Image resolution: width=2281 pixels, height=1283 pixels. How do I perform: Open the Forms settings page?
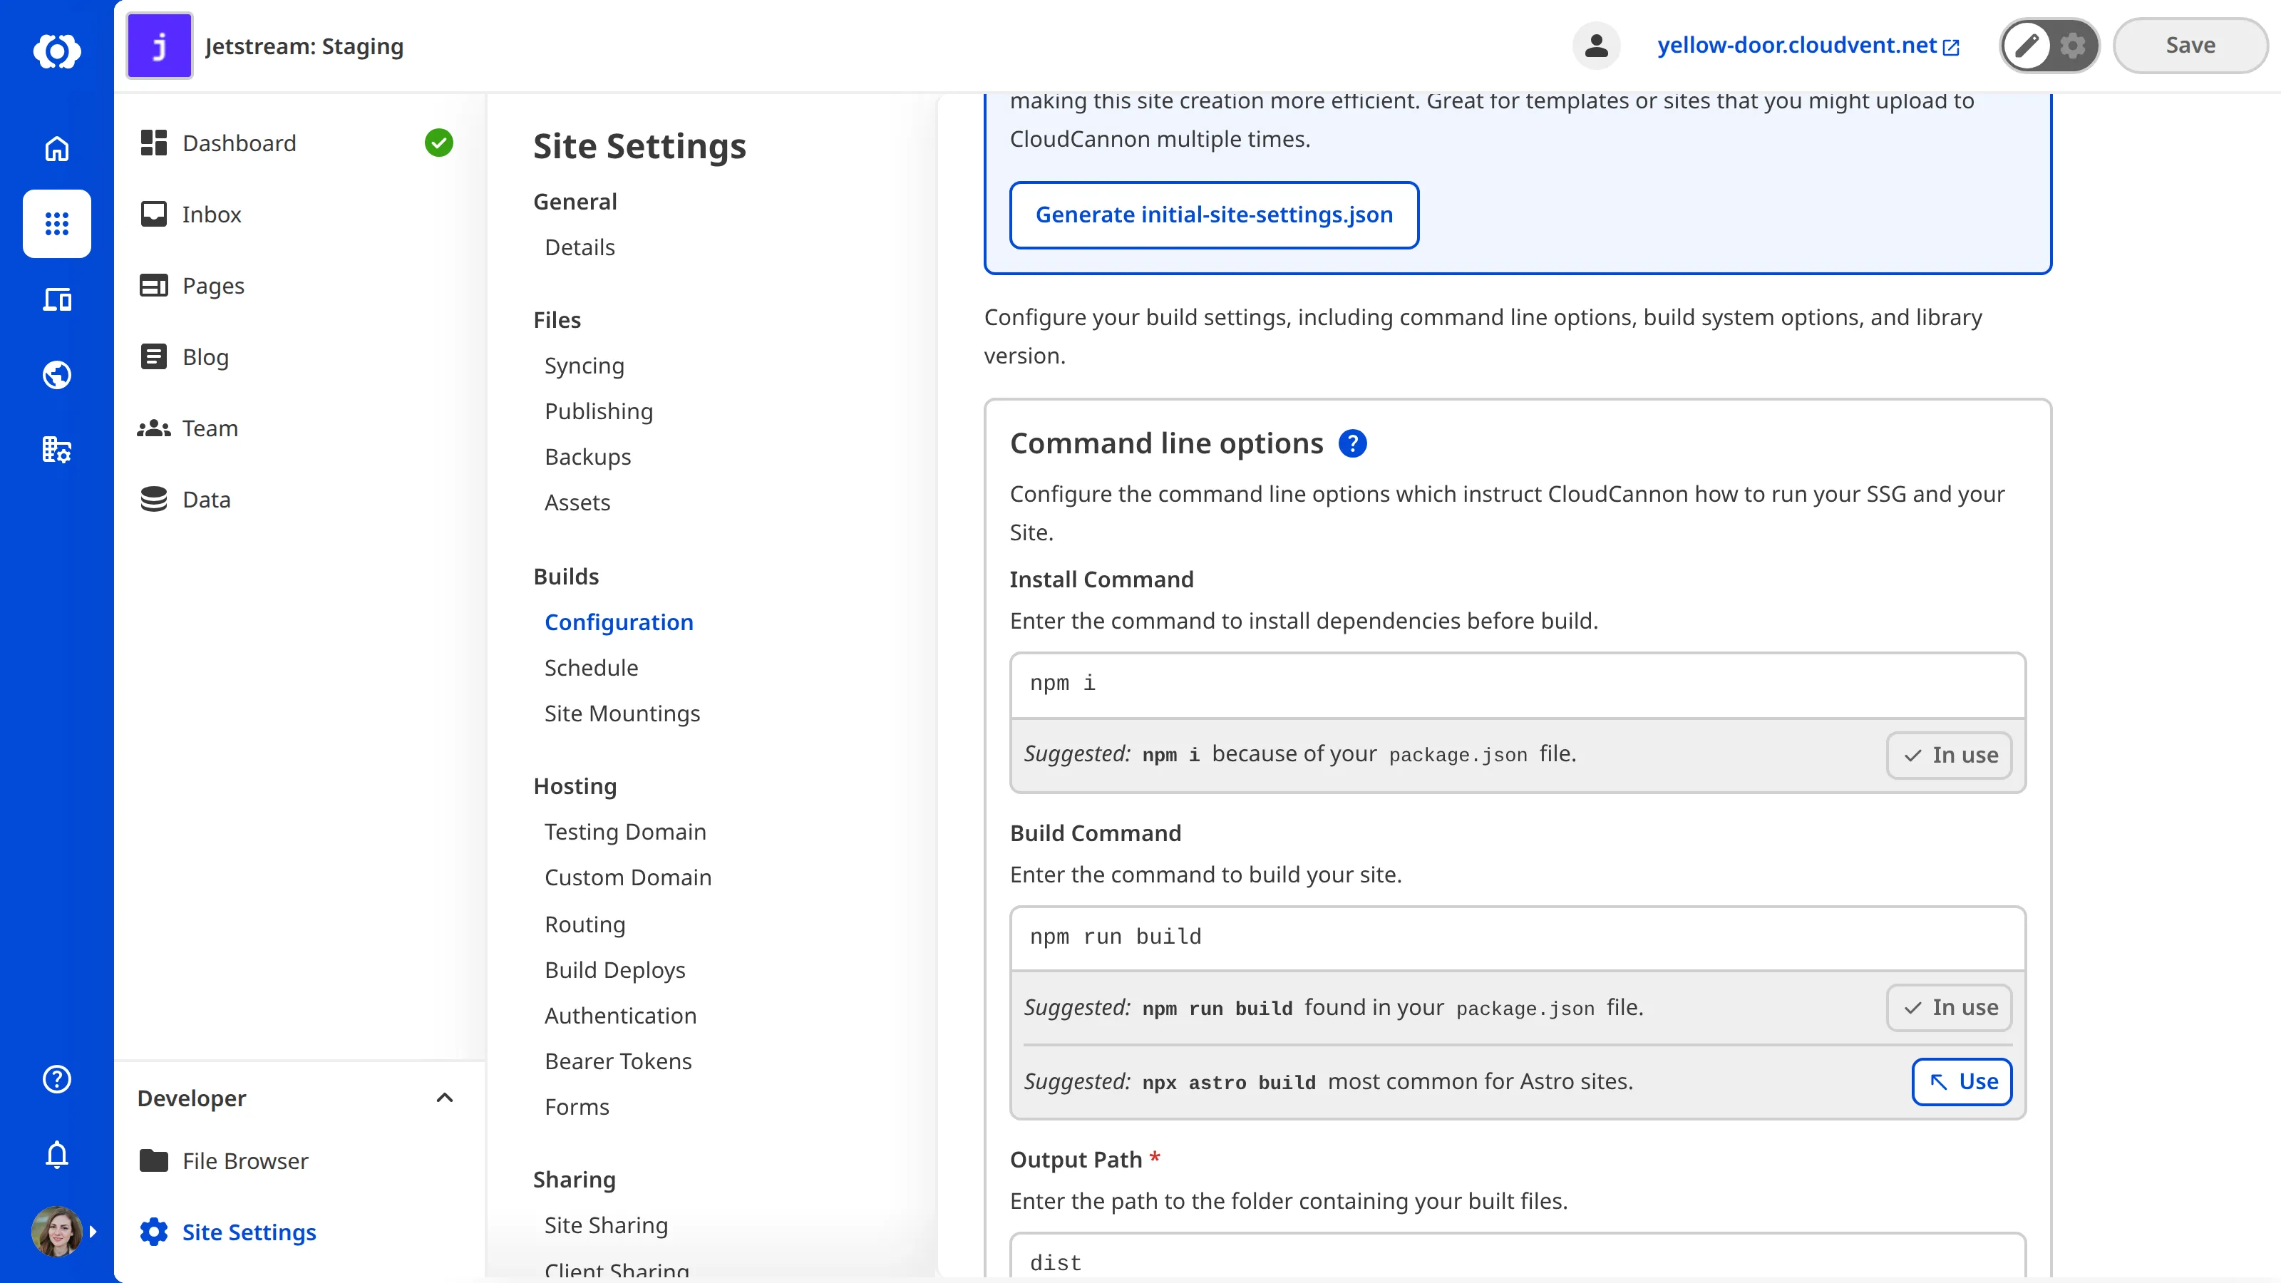[x=577, y=1107]
